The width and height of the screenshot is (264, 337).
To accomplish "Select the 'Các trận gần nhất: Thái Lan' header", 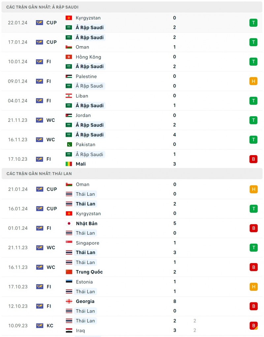I will 39,173.
